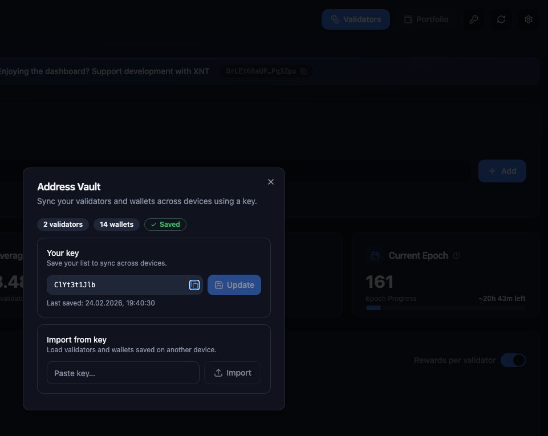Focus the Paste key input field

pyautogui.click(x=123, y=373)
